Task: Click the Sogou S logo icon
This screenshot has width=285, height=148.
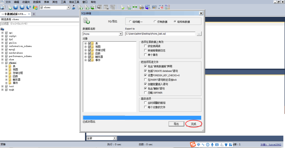Action: pyautogui.click(x=193, y=144)
